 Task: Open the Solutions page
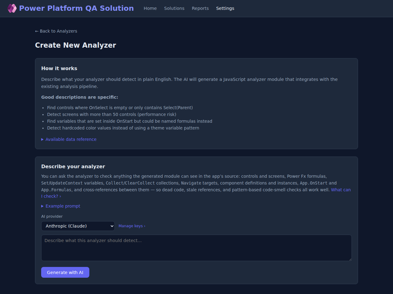[174, 8]
